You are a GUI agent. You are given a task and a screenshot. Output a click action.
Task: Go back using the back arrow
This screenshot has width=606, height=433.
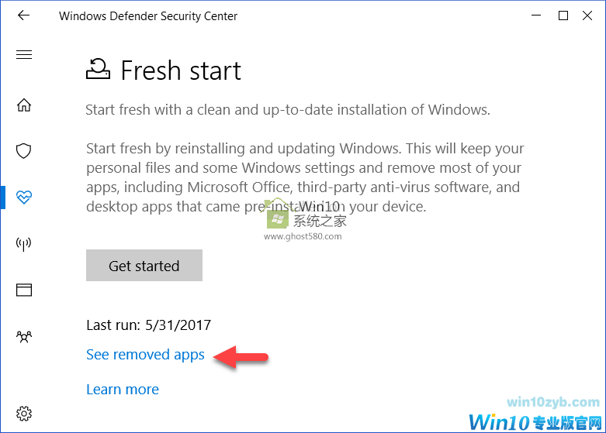tap(23, 15)
